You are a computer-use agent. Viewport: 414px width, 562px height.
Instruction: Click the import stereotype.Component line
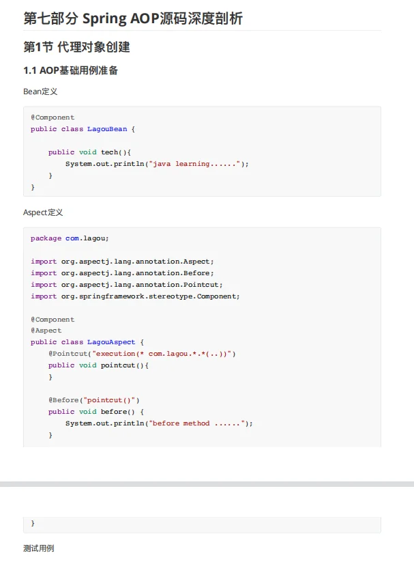coord(135,296)
